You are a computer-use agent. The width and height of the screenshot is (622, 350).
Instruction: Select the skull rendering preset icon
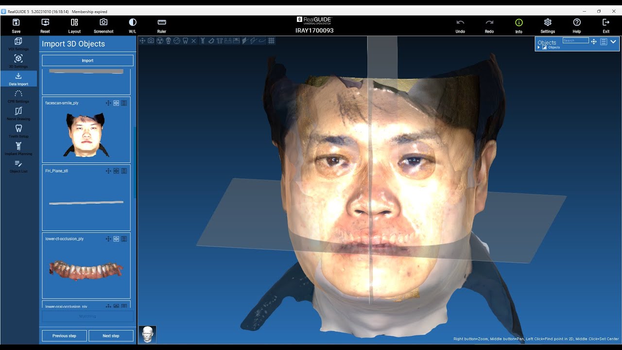(168, 41)
